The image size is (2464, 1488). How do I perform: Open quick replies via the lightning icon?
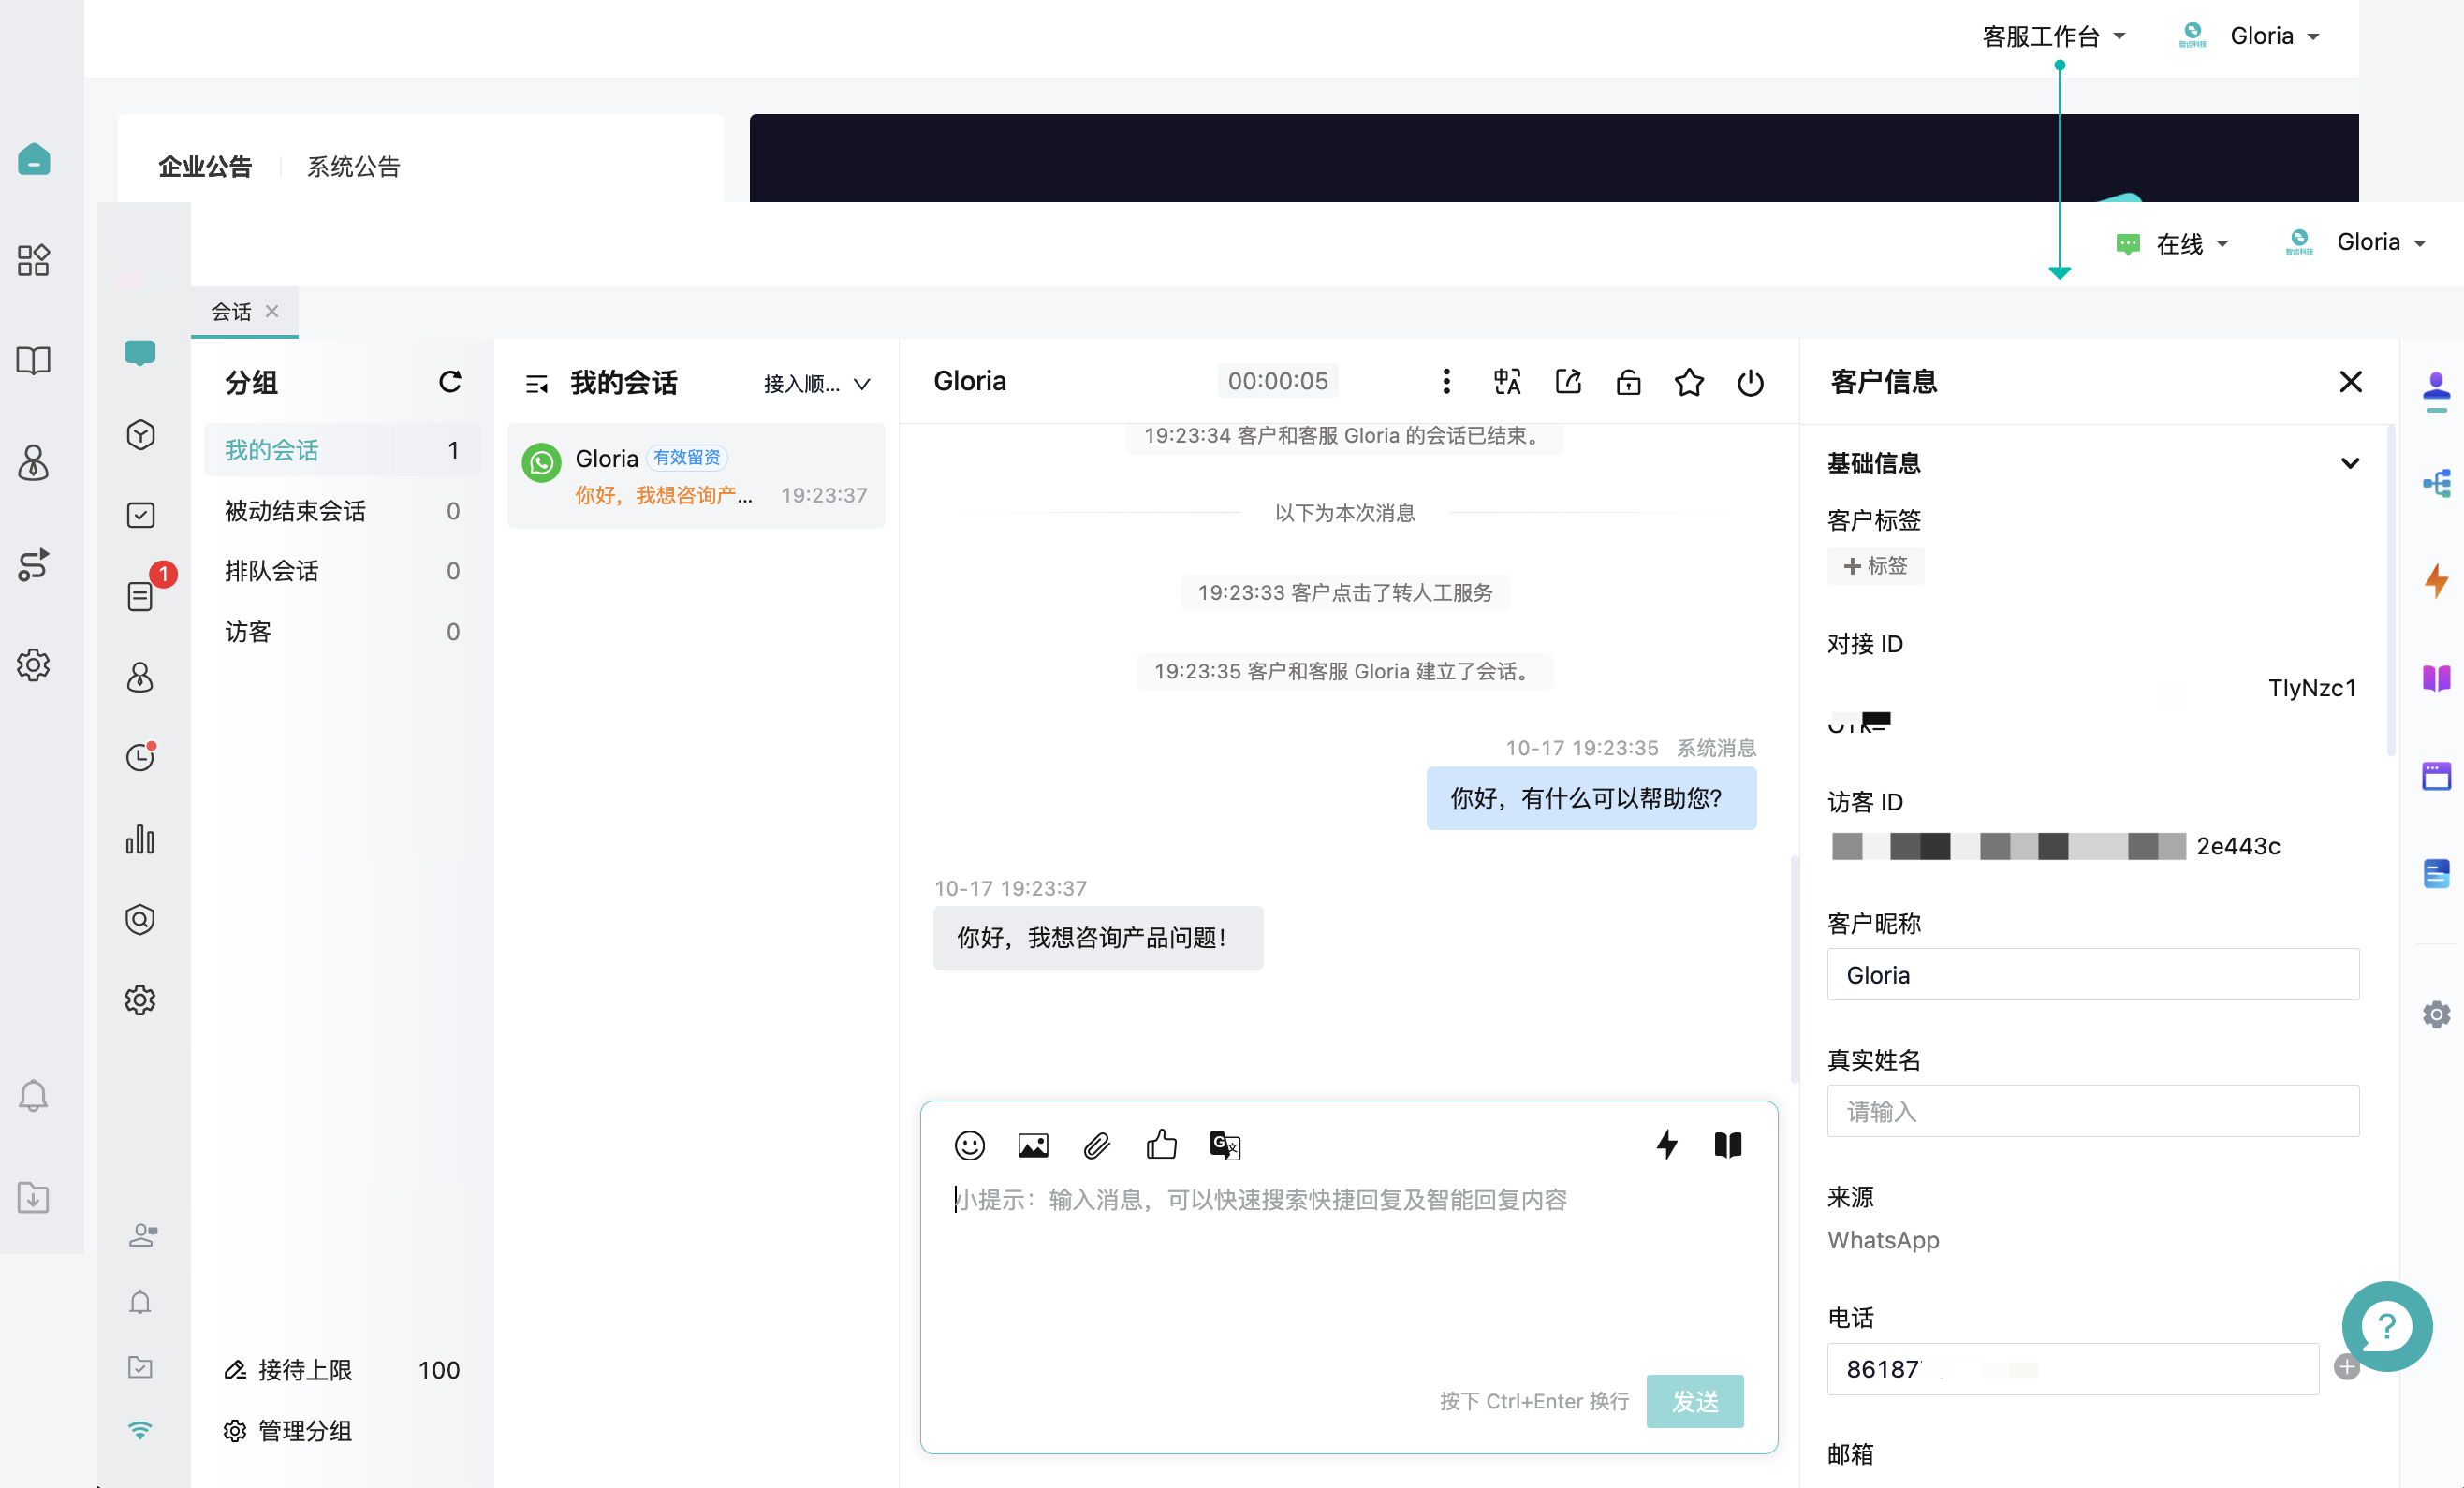click(x=1667, y=1145)
